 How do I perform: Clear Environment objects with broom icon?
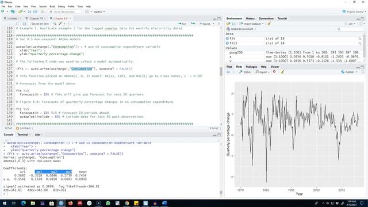(270, 24)
